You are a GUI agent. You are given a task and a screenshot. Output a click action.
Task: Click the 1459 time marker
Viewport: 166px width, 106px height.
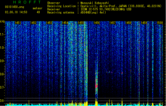[x=144, y=23]
